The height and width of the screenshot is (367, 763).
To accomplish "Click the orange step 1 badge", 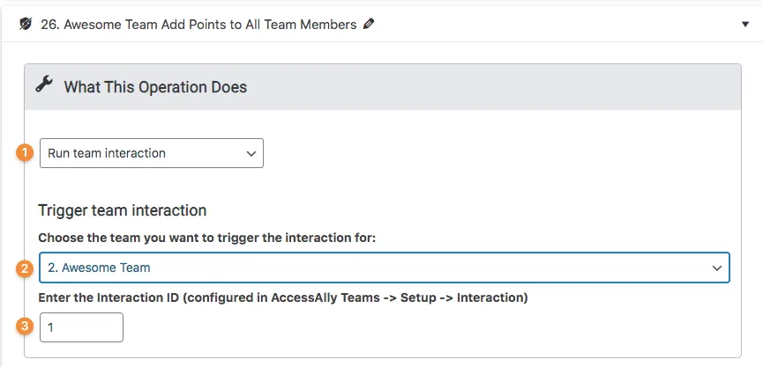I will pos(25,153).
